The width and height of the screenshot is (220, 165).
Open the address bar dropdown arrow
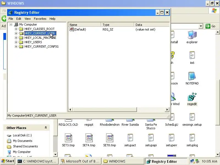(201, 26)
